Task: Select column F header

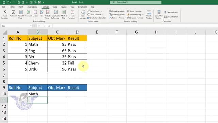Action: coord(116,32)
